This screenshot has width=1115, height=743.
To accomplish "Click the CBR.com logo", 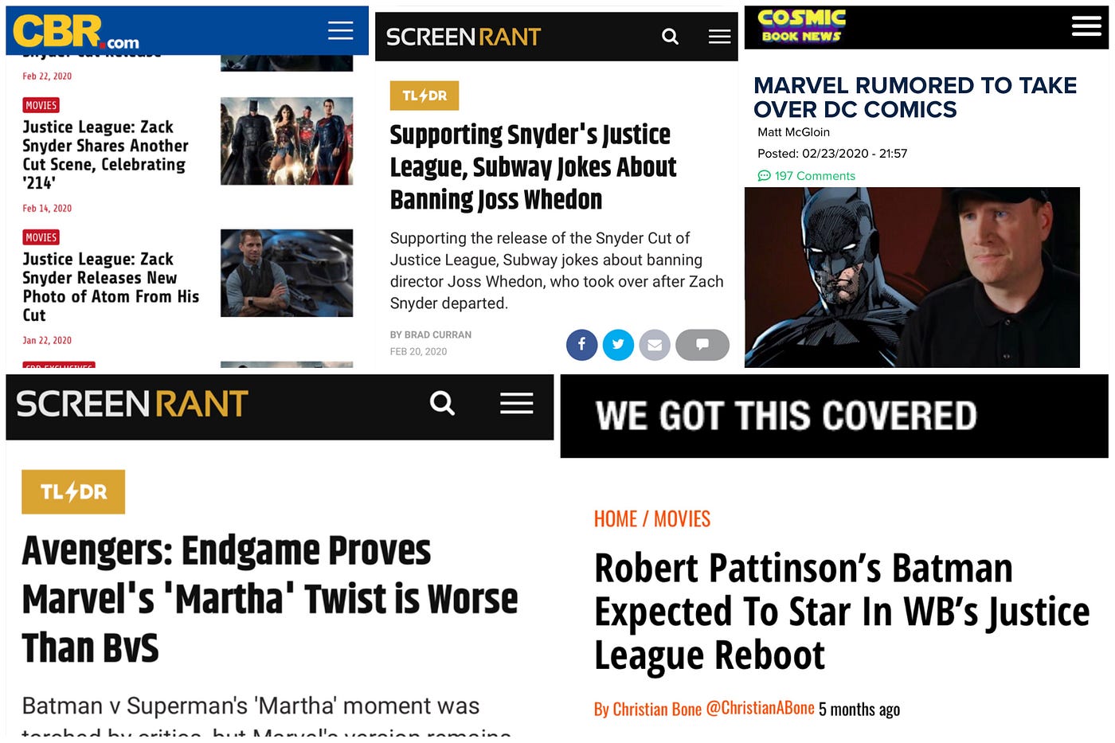I will pyautogui.click(x=76, y=32).
